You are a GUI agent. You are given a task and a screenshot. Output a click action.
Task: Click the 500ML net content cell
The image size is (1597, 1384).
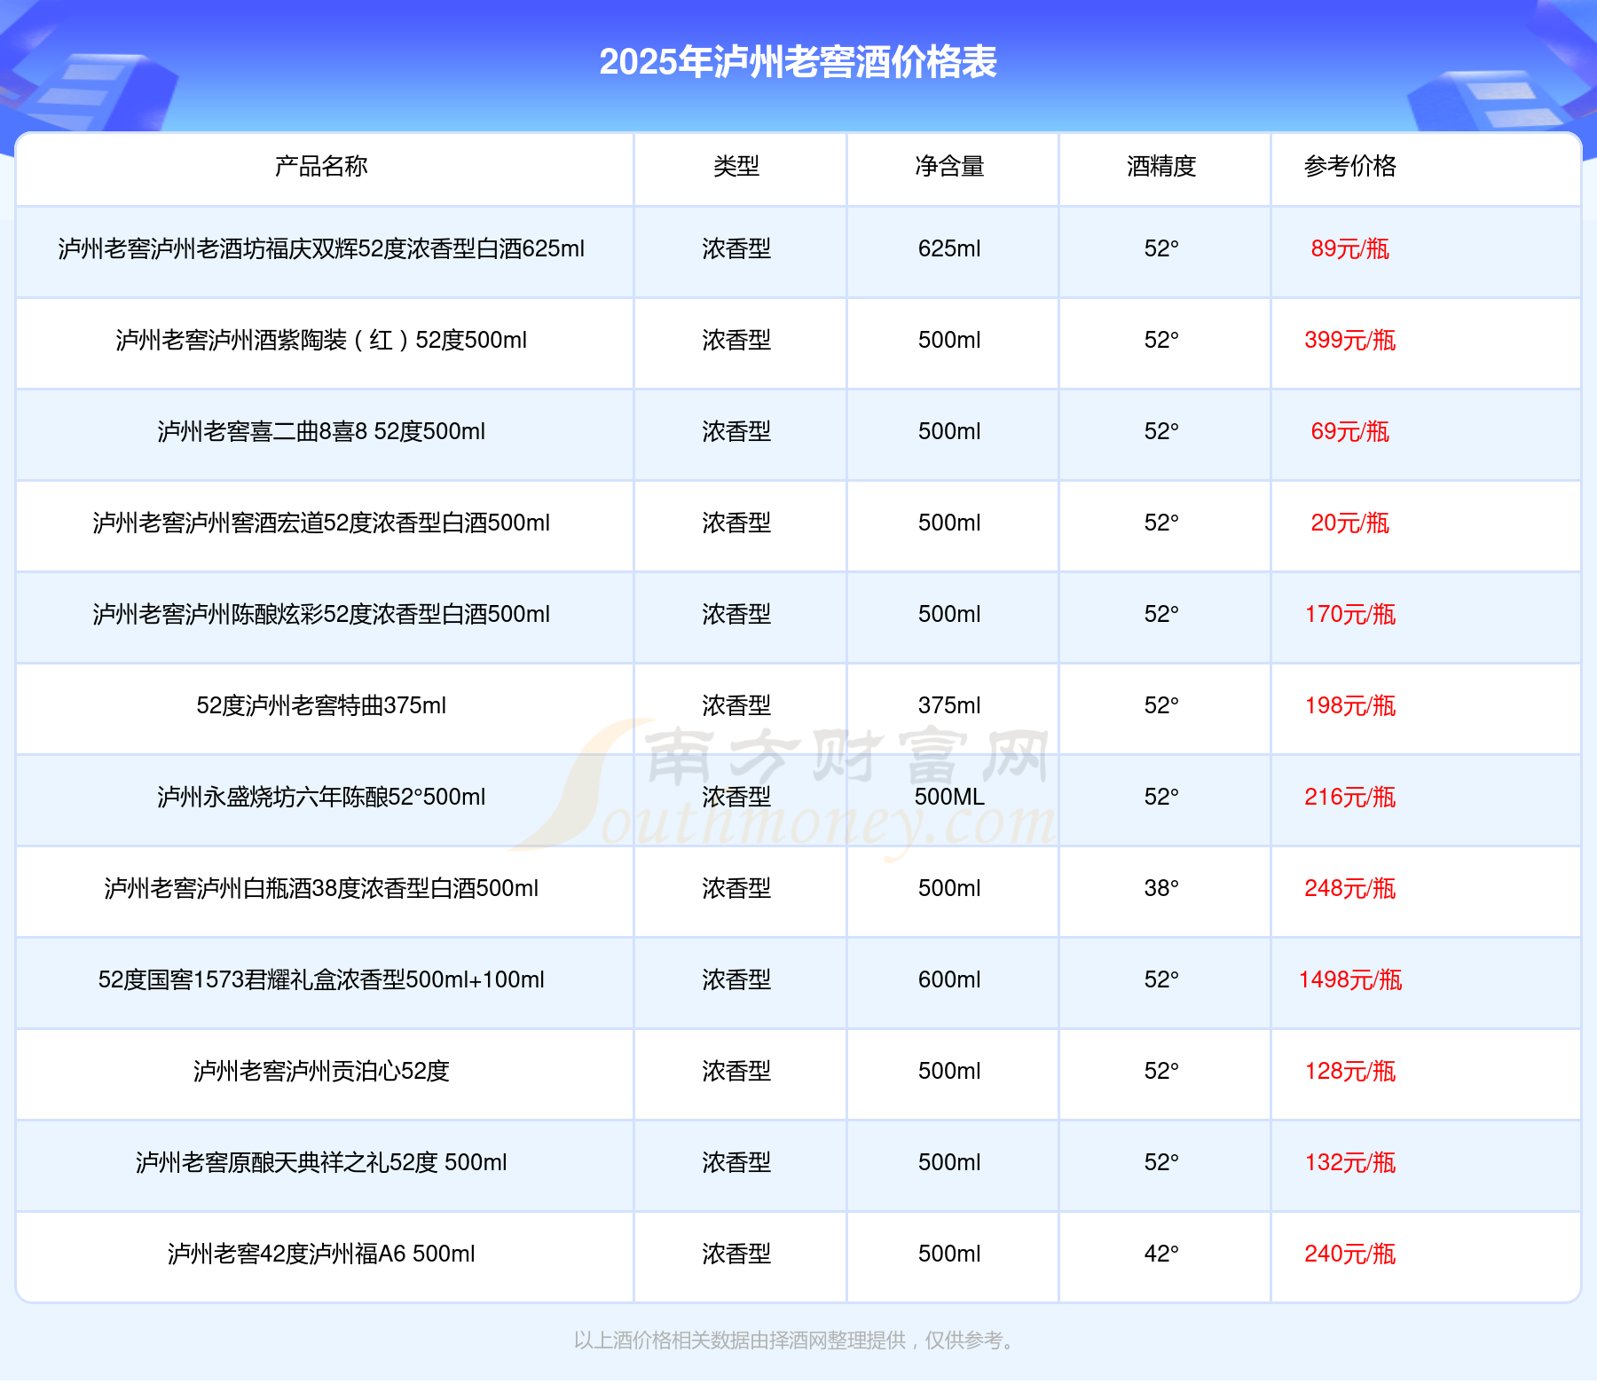click(x=949, y=797)
